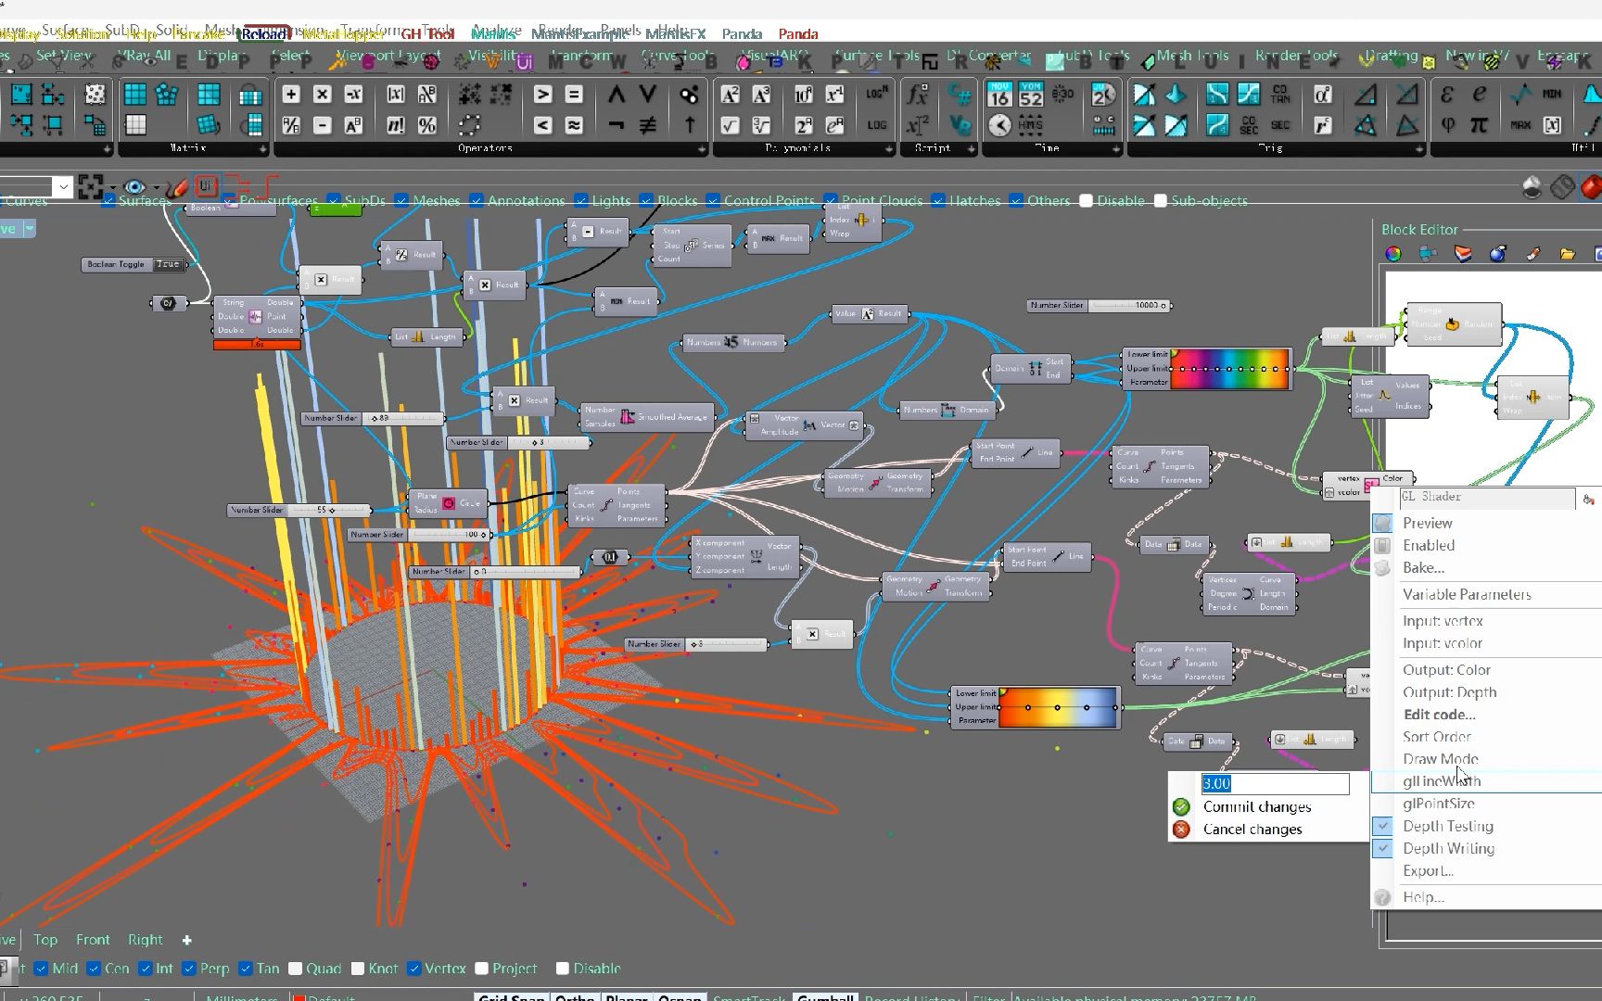This screenshot has height=1001, width=1602.
Task: Expand the Trig panel group
Action: (x=1419, y=149)
